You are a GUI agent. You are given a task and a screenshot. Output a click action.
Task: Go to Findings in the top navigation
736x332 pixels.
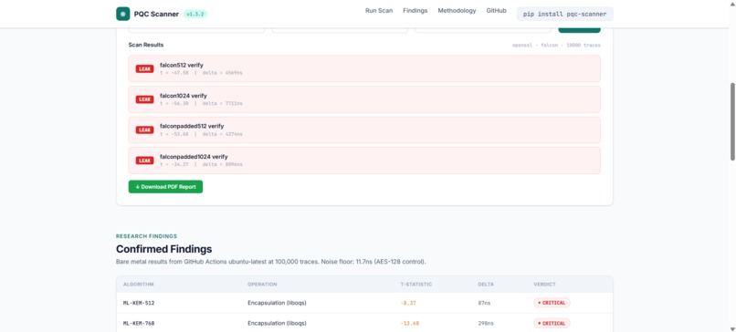pyautogui.click(x=415, y=10)
